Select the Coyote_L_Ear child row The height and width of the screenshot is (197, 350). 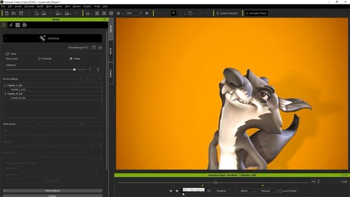52,90
